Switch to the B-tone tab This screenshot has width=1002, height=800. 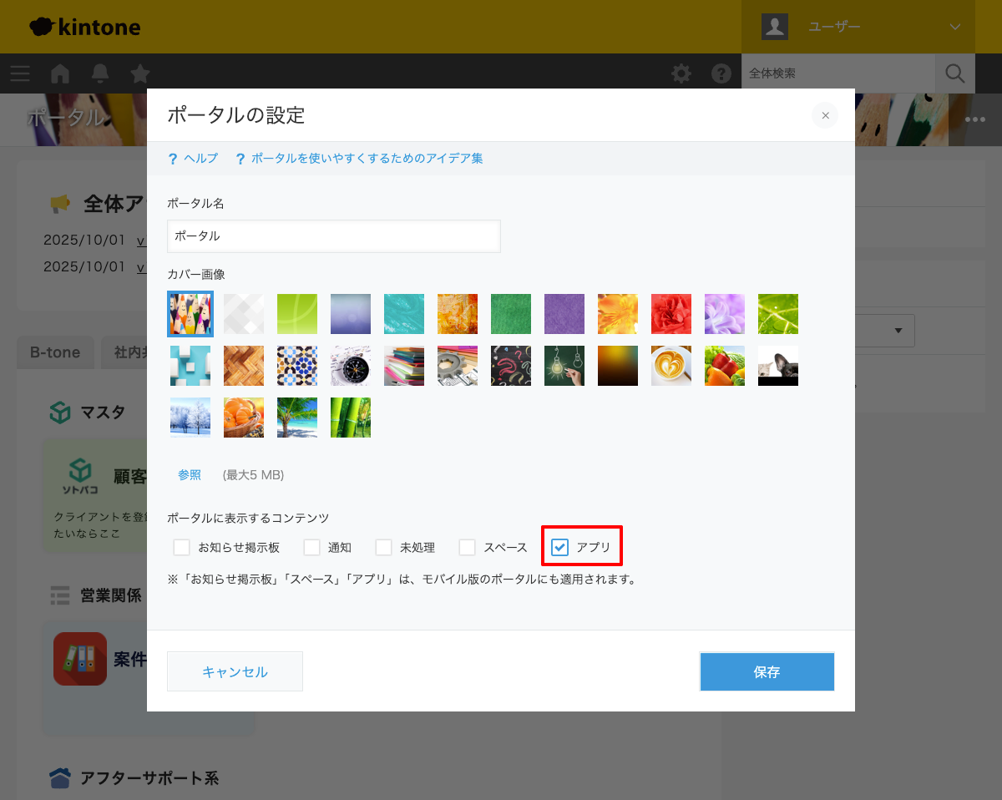55,352
